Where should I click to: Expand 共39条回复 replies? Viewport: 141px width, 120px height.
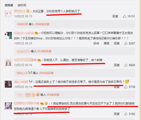pyautogui.click(x=44, y=51)
